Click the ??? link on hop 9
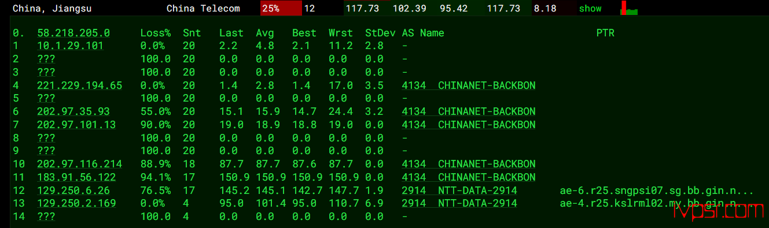Screen dimensions: 769x228 click(x=46, y=151)
